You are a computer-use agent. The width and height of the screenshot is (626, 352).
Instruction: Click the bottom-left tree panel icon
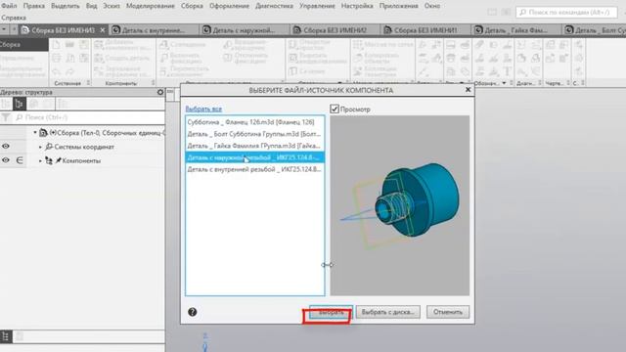[x=5, y=336]
